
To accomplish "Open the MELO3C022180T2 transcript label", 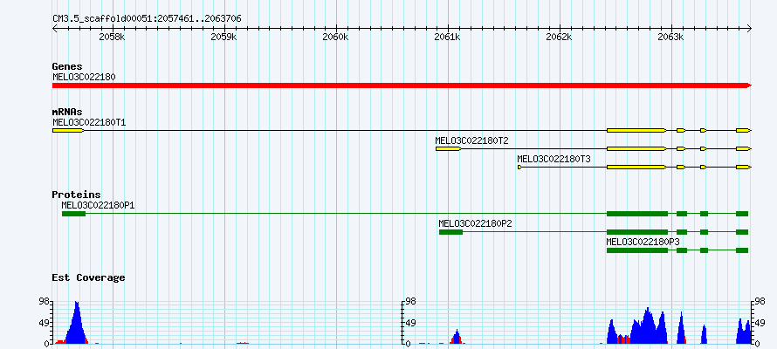I will click(471, 140).
